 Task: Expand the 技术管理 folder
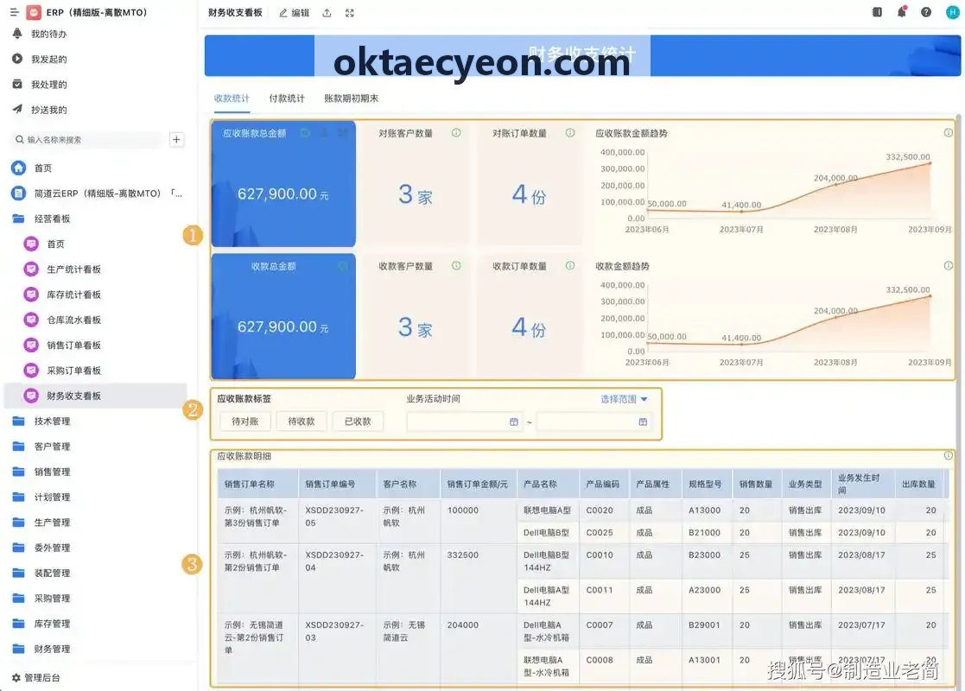coord(52,421)
